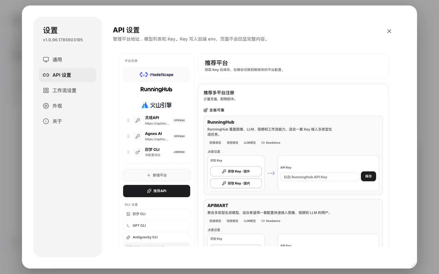Open the 关于 about section
439x274 pixels.
point(67,121)
